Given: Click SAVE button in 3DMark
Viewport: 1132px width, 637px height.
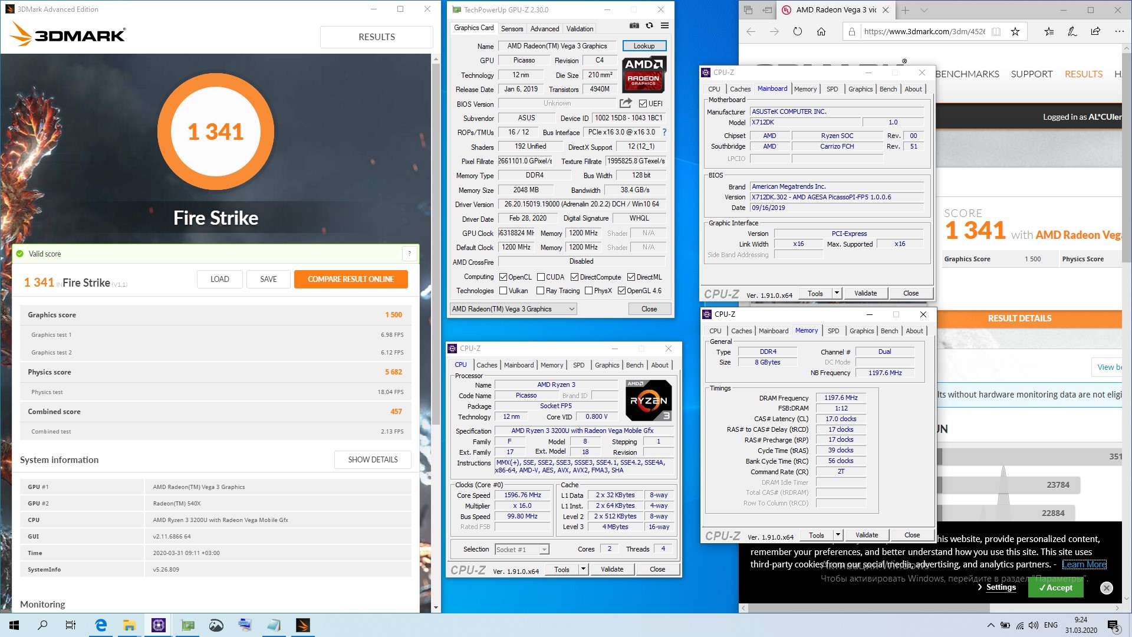Looking at the screenshot, I should click(268, 279).
